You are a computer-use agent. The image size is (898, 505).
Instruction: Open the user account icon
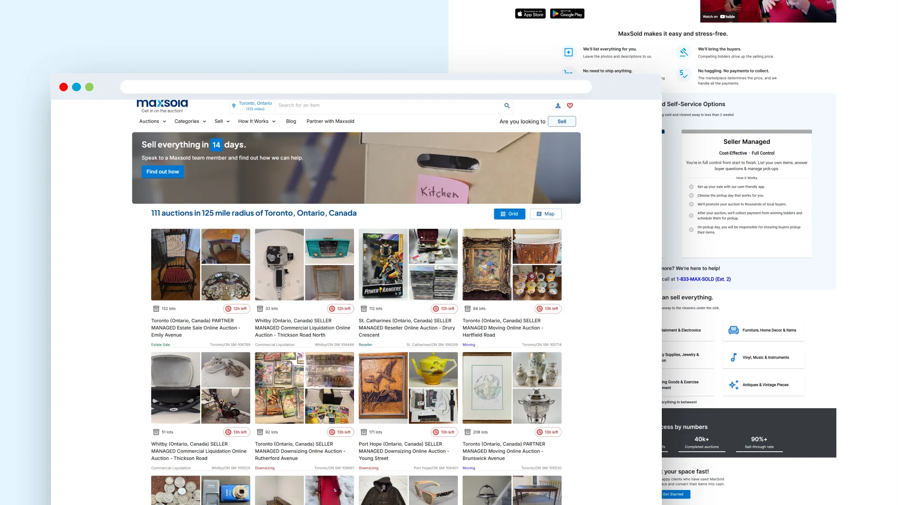pyautogui.click(x=558, y=106)
